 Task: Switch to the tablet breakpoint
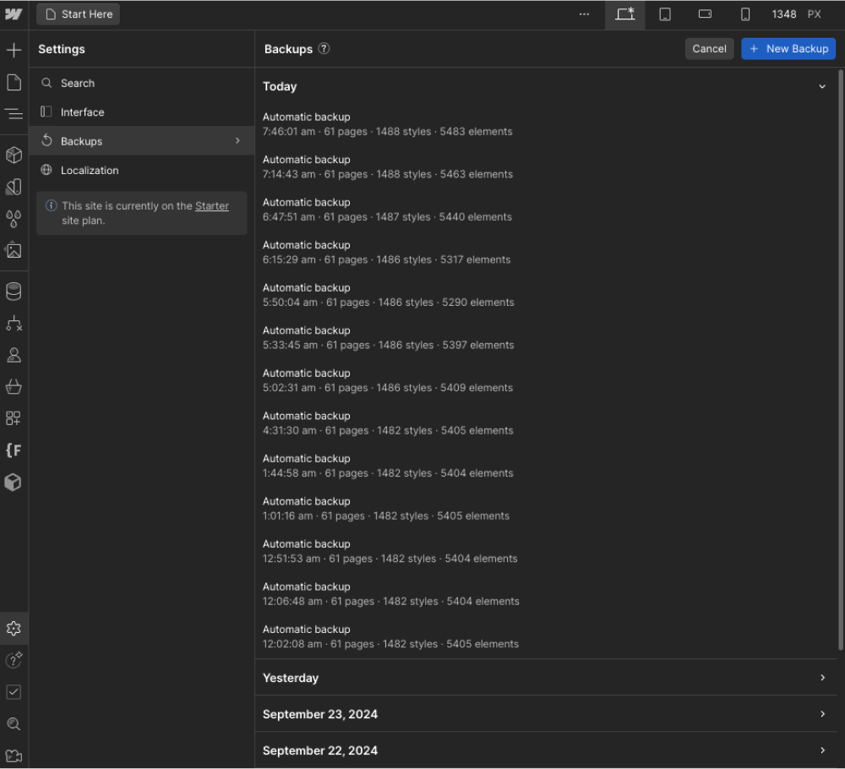663,14
